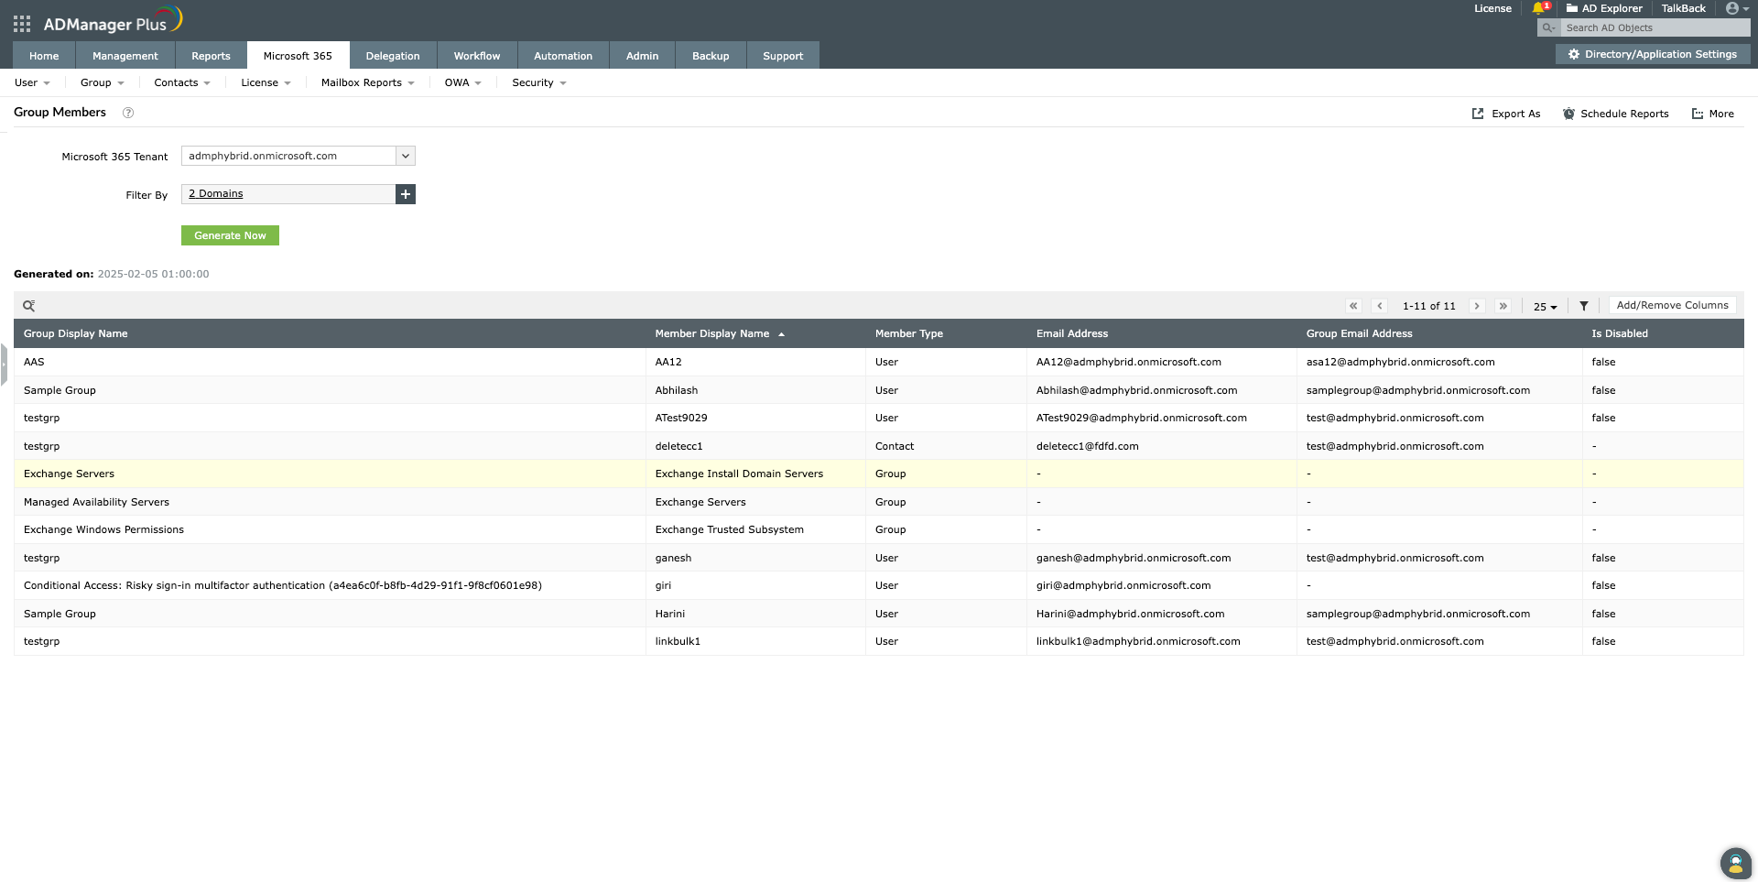This screenshot has height=882, width=1758.
Task: Open the Group submenu dropdown
Action: (102, 82)
